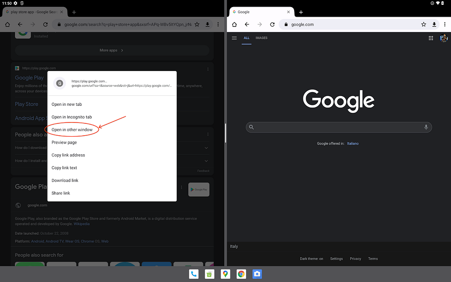Open People also ask options menu
The width and height of the screenshot is (451, 282).
point(208,134)
